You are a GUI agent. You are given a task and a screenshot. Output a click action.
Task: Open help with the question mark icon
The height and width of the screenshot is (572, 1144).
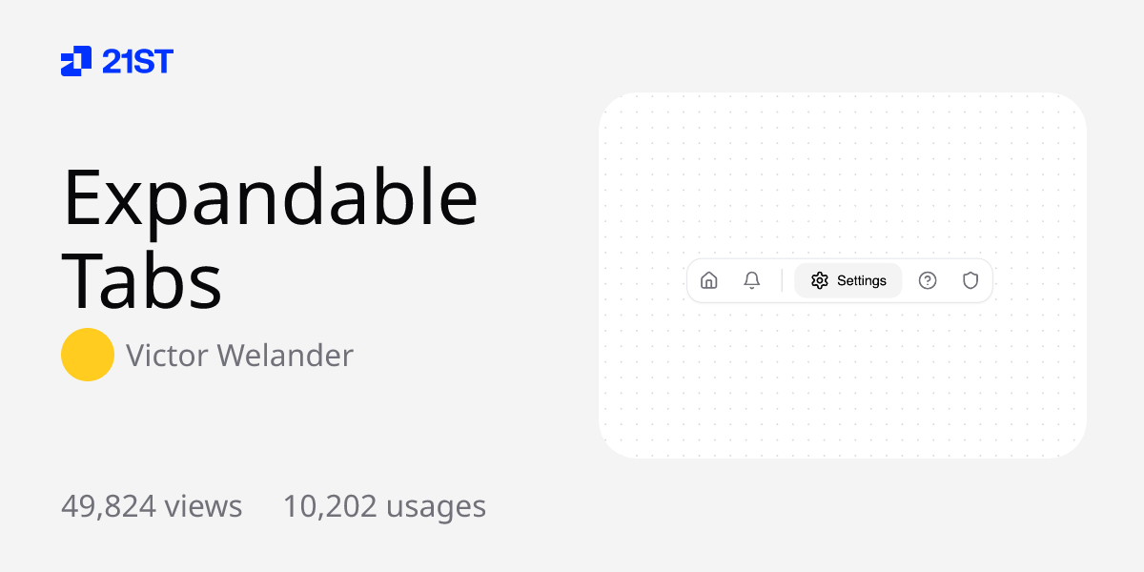pyautogui.click(x=928, y=280)
